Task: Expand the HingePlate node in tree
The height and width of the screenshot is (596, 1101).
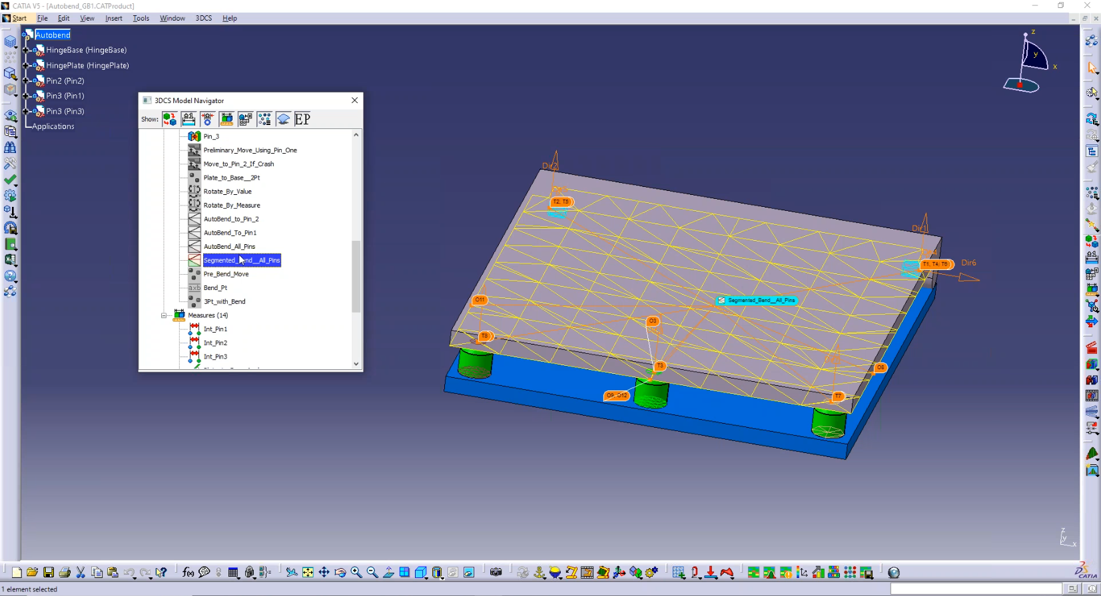Action: coord(26,65)
